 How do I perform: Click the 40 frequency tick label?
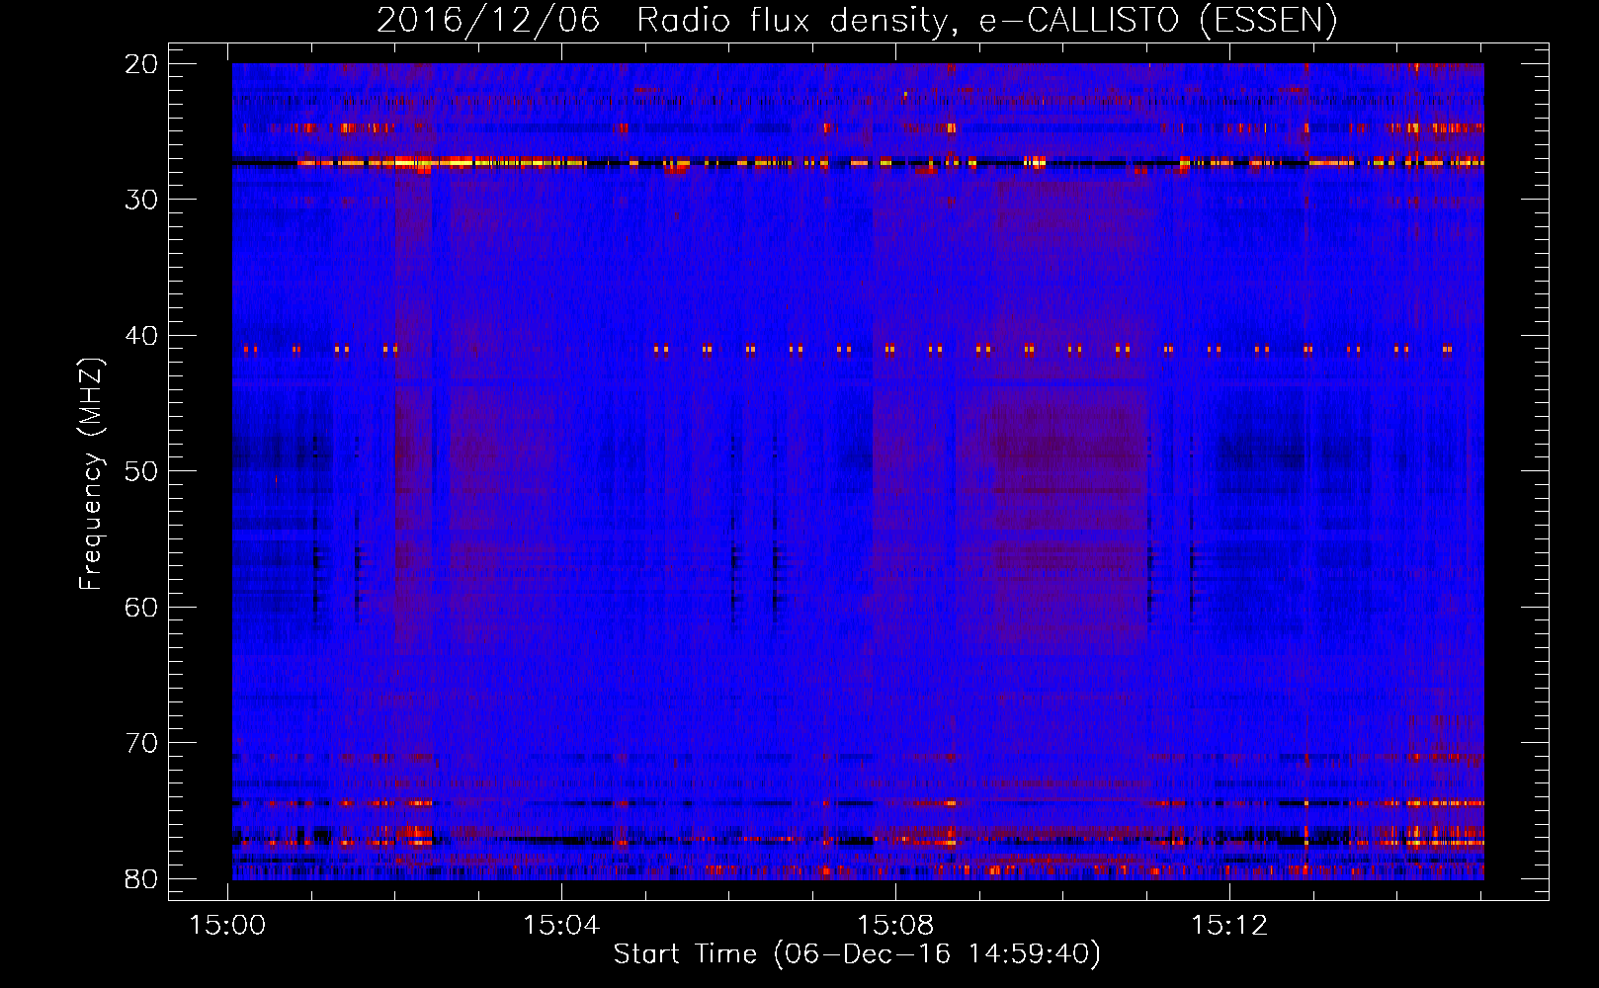142,336
